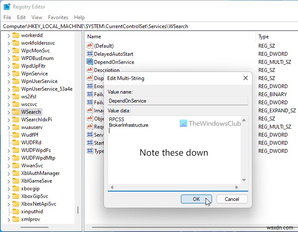Viewport: 298px width, 232px height.
Task: Select the WpnUserService_53a4e key
Action: click(47, 89)
